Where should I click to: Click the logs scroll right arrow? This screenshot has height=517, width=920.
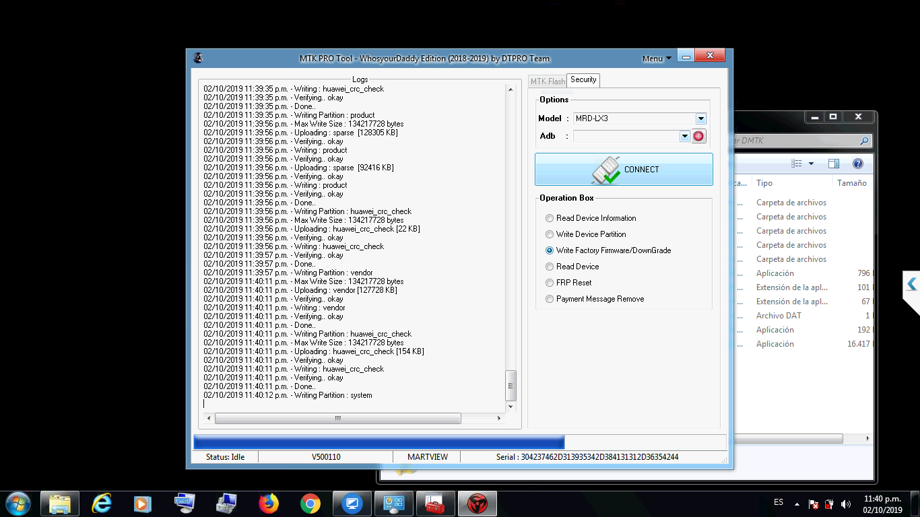point(499,418)
